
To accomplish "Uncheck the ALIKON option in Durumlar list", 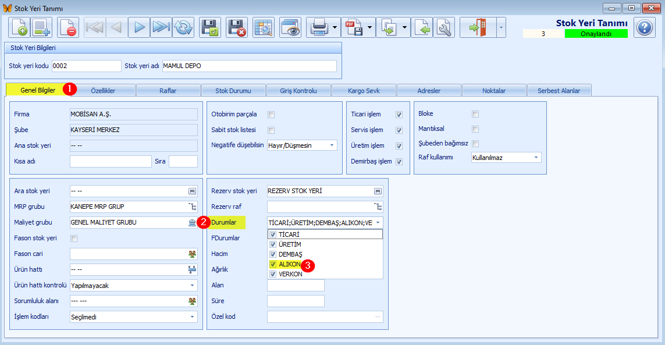I will point(273,264).
